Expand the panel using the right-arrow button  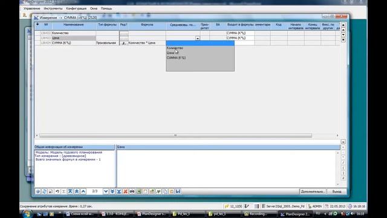pyautogui.click(x=343, y=142)
